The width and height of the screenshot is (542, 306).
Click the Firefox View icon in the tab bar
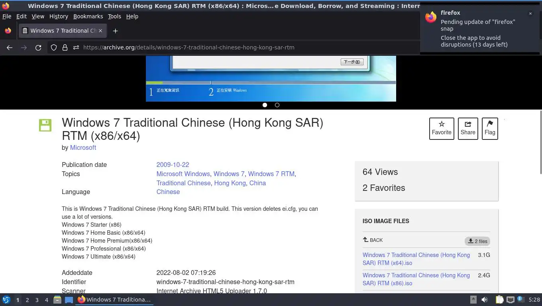(8, 31)
